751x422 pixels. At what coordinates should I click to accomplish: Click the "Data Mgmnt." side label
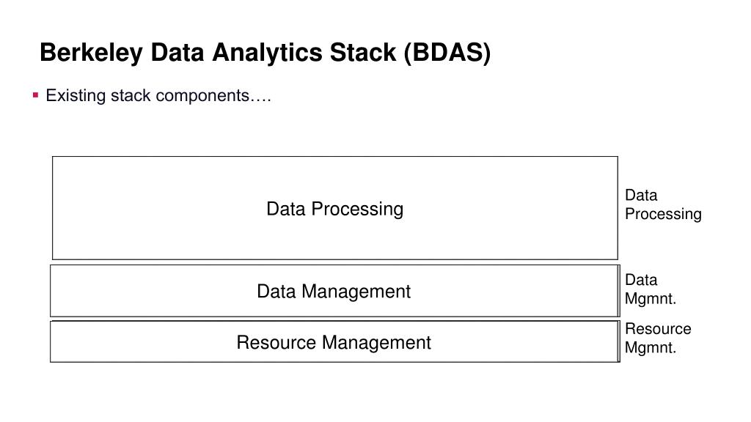[651, 289]
